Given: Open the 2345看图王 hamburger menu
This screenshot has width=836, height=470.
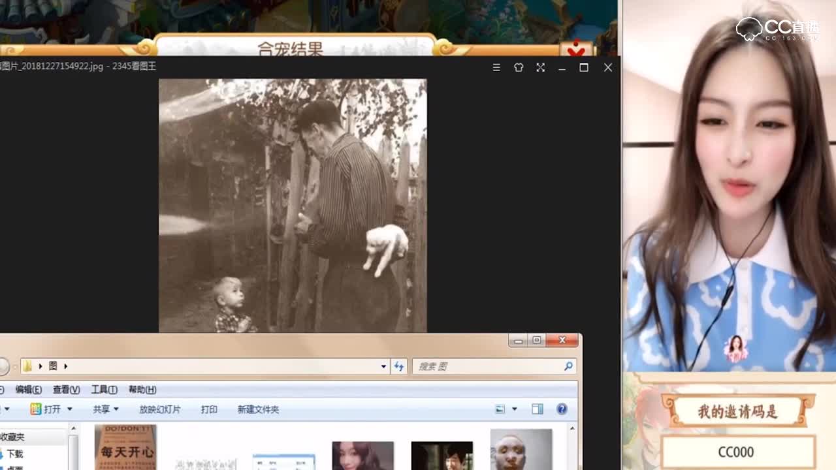Looking at the screenshot, I should (496, 67).
